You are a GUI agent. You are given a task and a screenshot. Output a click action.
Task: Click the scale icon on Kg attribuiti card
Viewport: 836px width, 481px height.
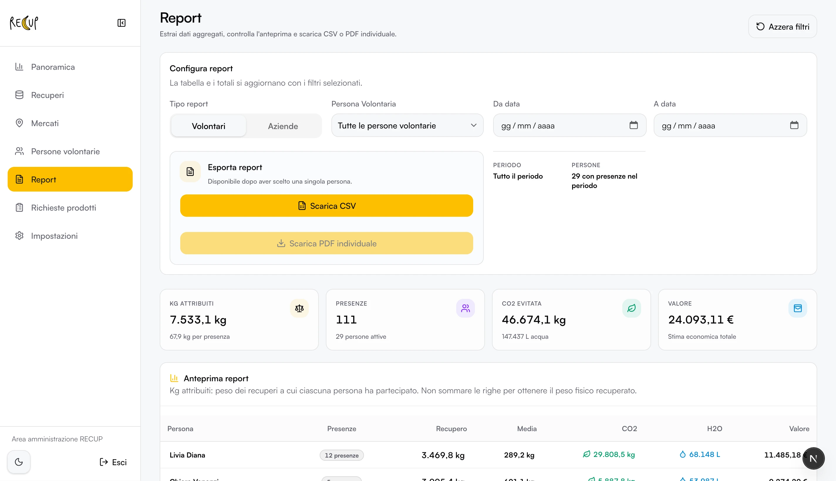tap(299, 308)
